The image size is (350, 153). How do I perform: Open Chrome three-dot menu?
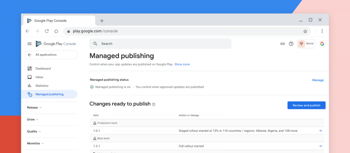322,31
